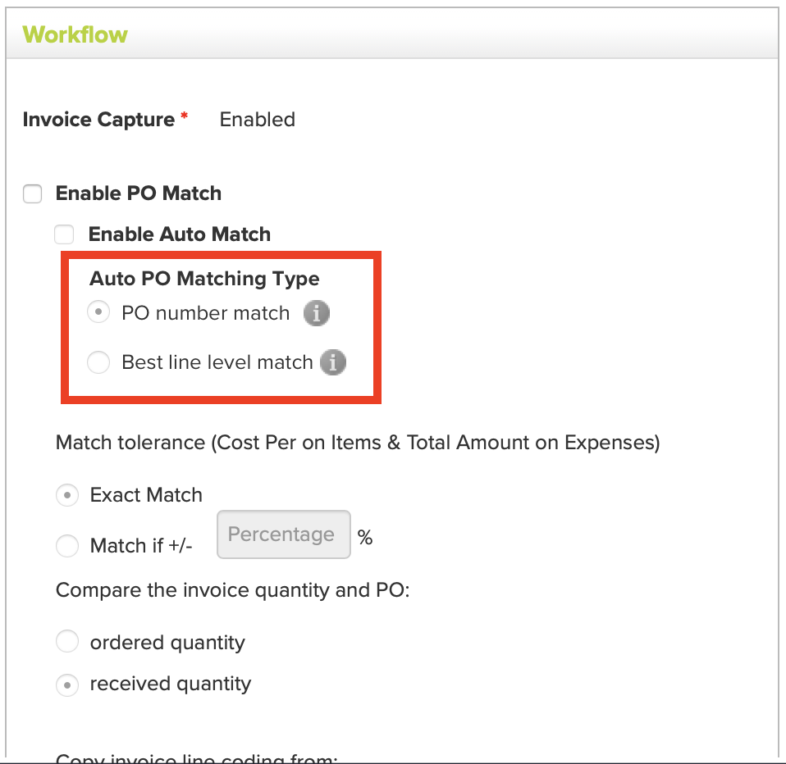Click the Compare the invoice quantity label
Viewport: 786px width, 764px height.
(x=232, y=590)
